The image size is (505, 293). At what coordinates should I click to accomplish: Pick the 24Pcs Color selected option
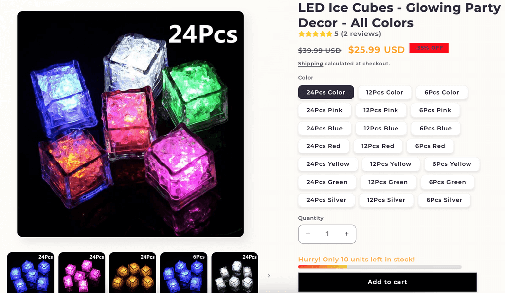coord(326,92)
